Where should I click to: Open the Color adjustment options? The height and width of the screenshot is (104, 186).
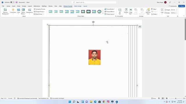(x=19, y=12)
